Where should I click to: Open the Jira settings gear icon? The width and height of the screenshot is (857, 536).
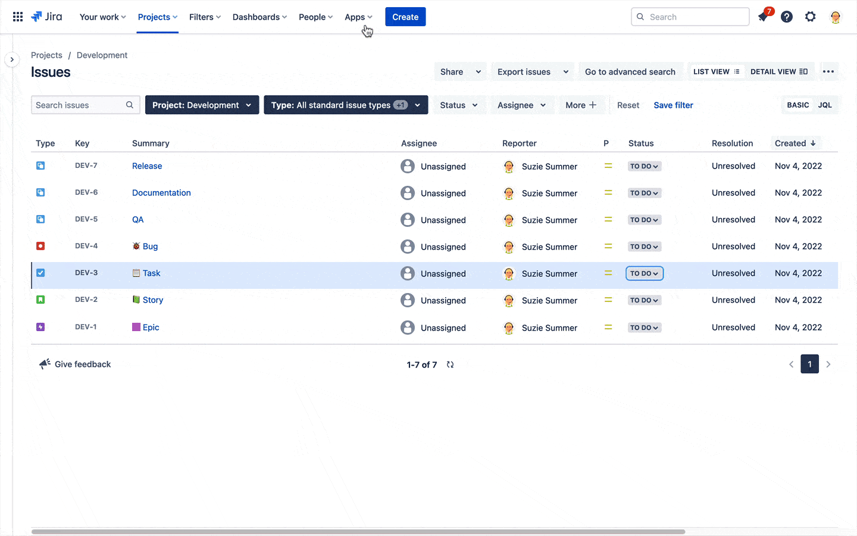click(811, 16)
